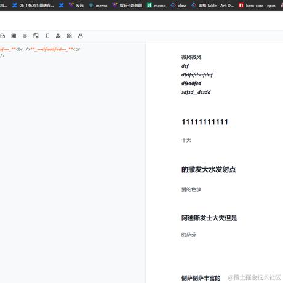Insert a task list from the toolbar

click(x=2, y=36)
